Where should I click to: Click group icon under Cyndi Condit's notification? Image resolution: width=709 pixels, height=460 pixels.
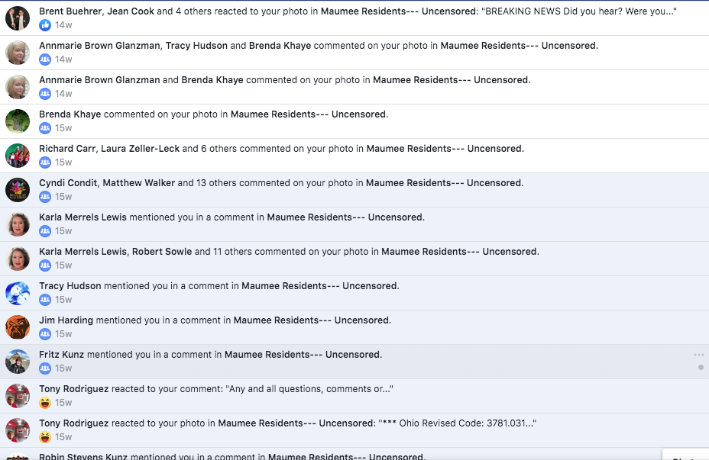click(45, 197)
